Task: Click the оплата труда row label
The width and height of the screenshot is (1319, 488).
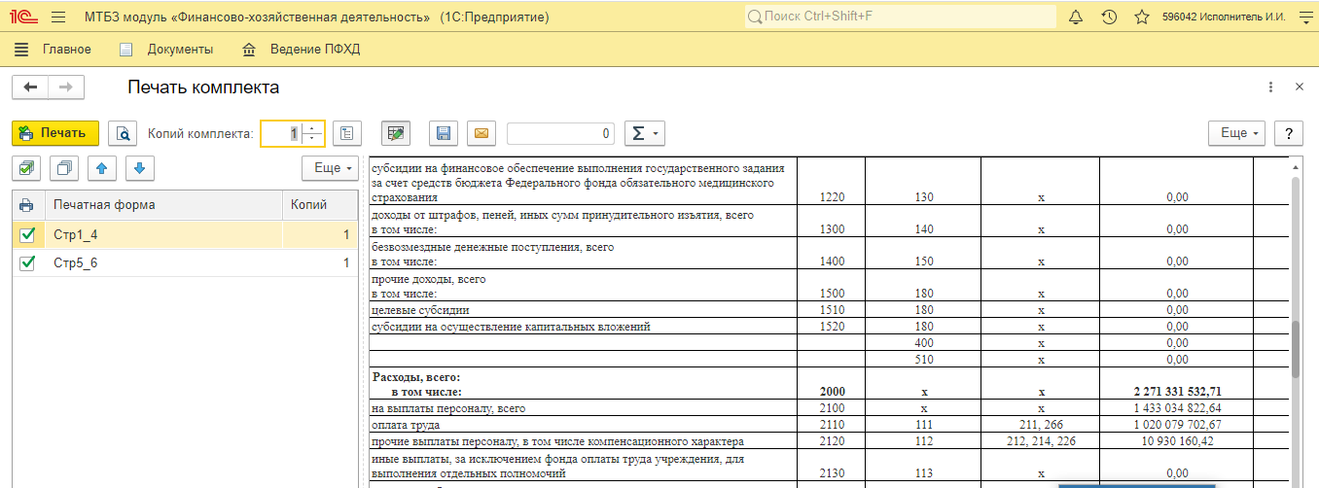Action: coord(406,425)
